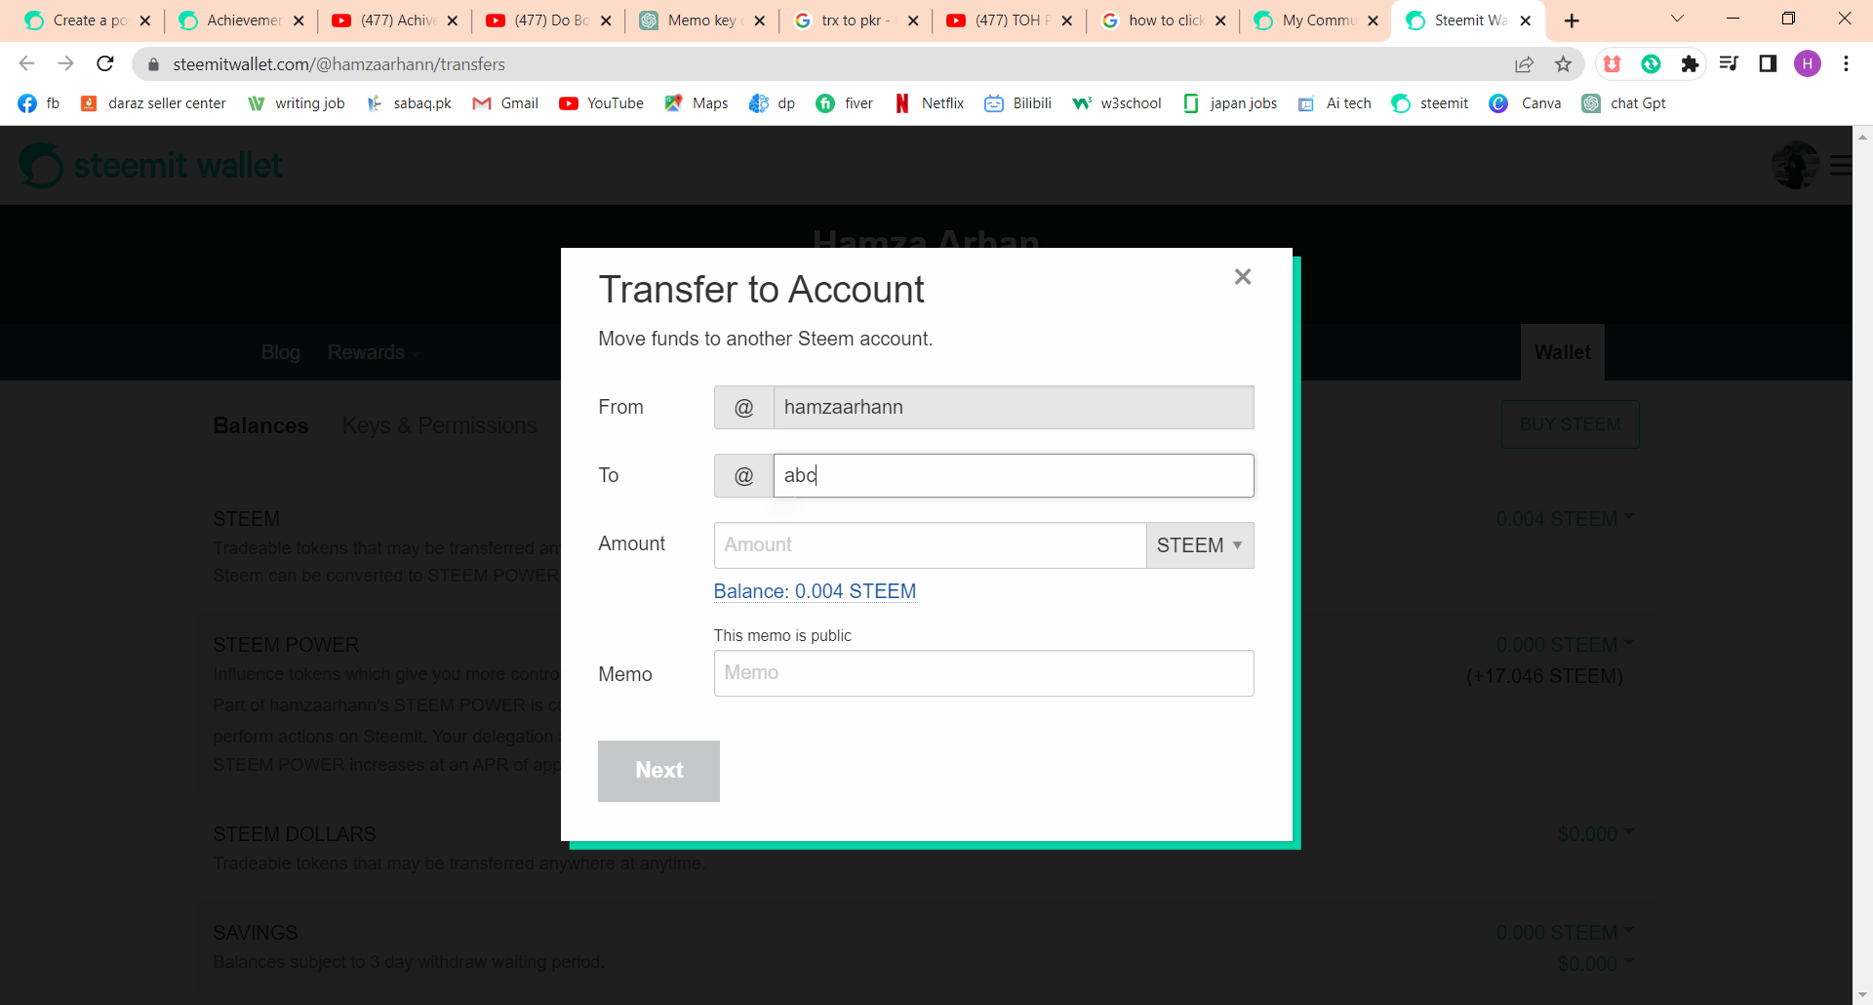
Task: Open the daraz seller center bookmark
Action: point(153,103)
